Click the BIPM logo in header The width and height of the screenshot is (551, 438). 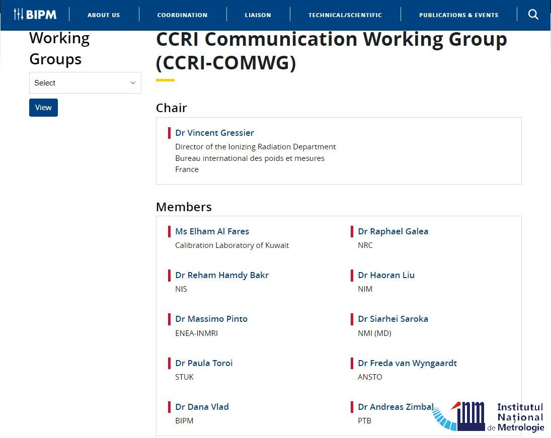[x=35, y=14]
